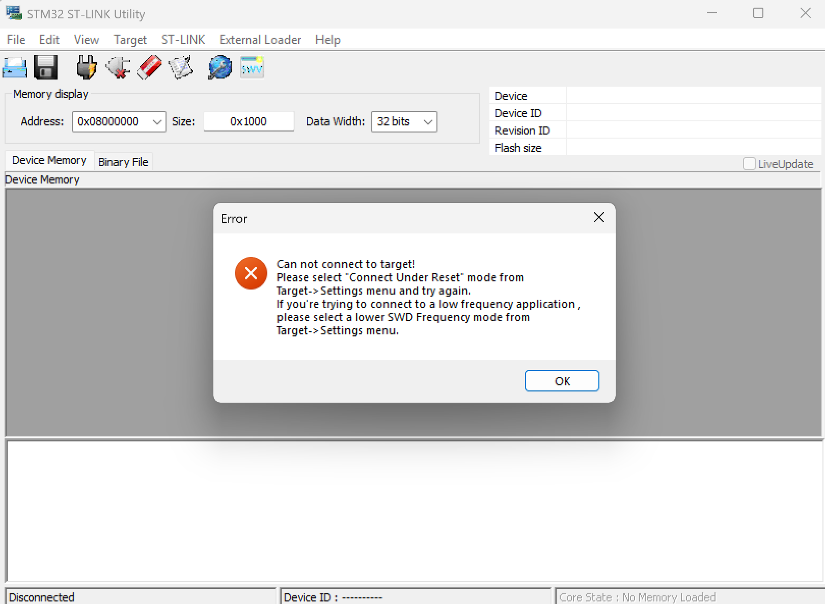This screenshot has height=604, width=825.
Task: Connect to the target using the plug icon
Action: tap(86, 67)
